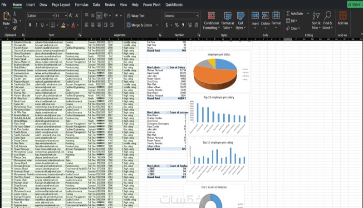This screenshot has height=208, width=363.
Task: Click the yellow Fill Color swatch
Action: point(63,25)
